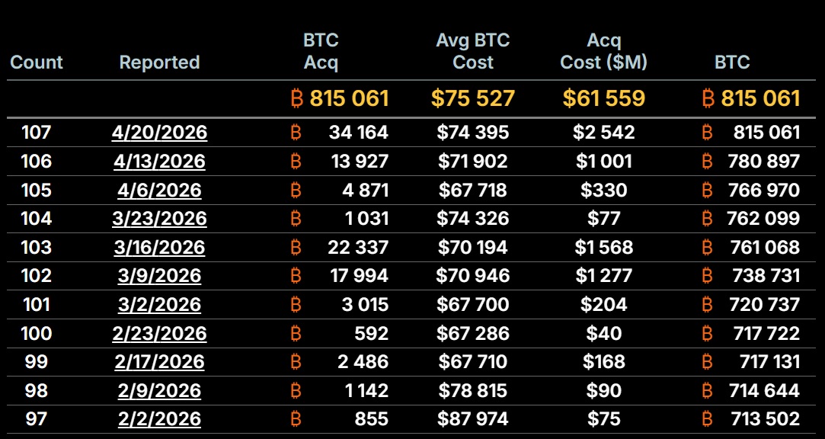Open the 3/2/2026 filing link
The image size is (825, 439).
(159, 304)
